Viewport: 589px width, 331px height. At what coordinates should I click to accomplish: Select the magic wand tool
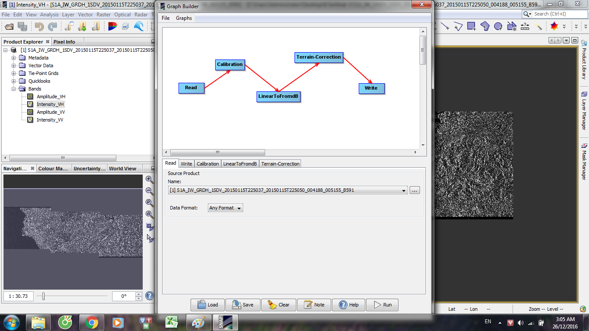tap(539, 26)
